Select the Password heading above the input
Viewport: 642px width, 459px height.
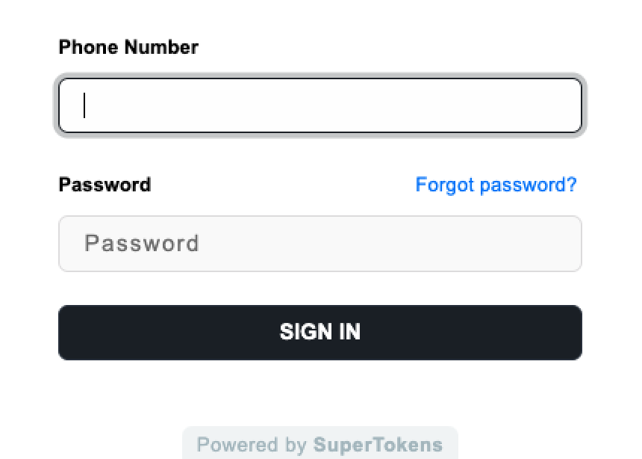pyautogui.click(x=105, y=185)
